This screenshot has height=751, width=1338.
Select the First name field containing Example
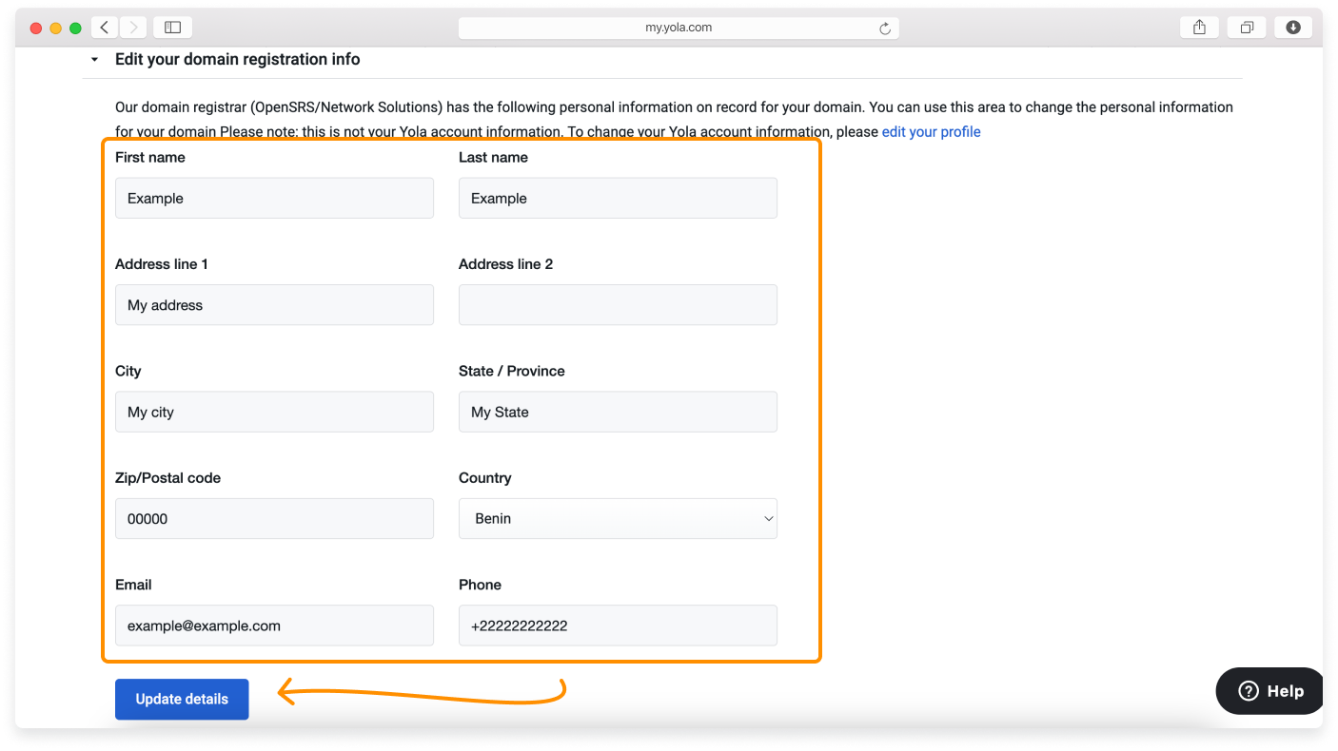click(274, 198)
